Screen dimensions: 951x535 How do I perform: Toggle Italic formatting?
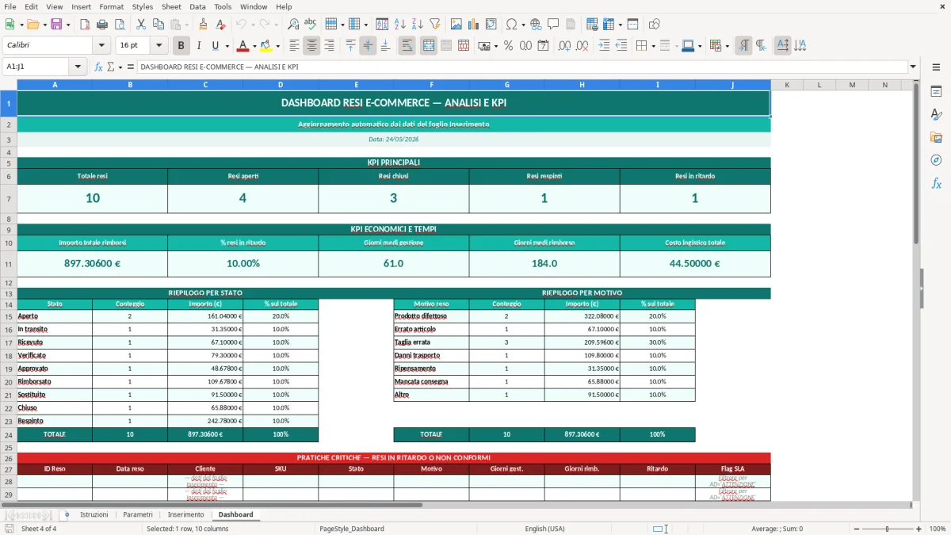click(198, 46)
